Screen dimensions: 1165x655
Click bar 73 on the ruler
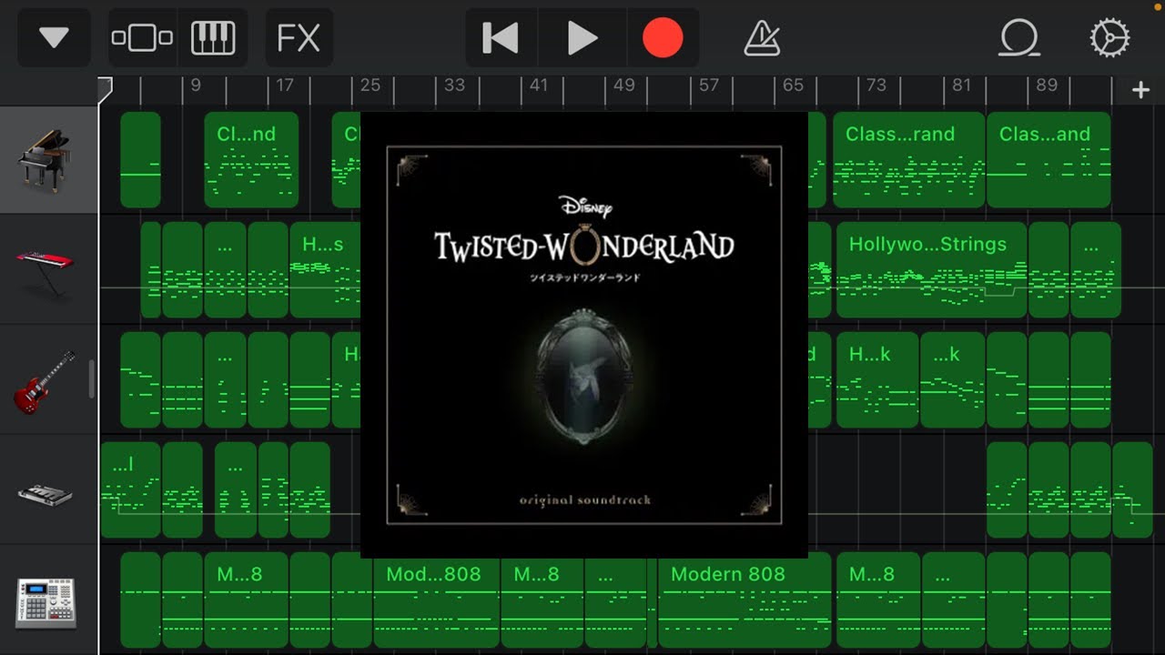pos(876,86)
